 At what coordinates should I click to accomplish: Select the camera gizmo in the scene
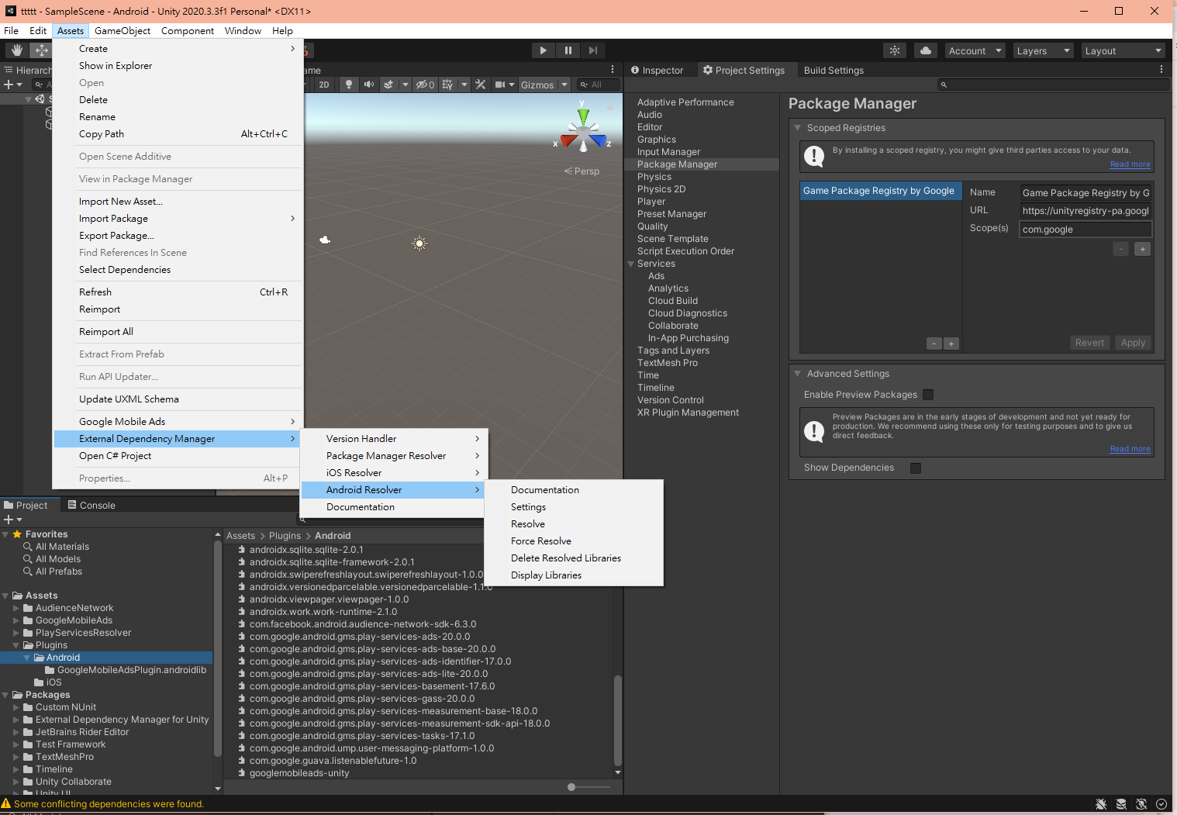tap(325, 240)
